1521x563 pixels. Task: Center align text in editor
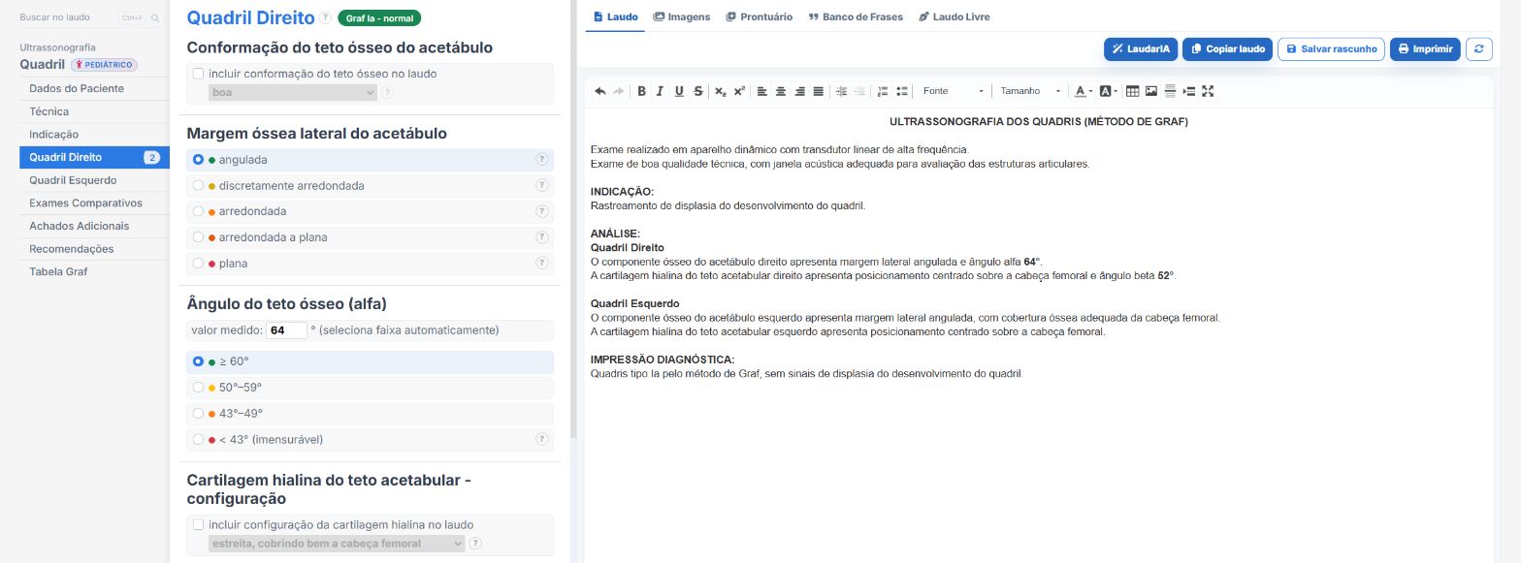781,91
